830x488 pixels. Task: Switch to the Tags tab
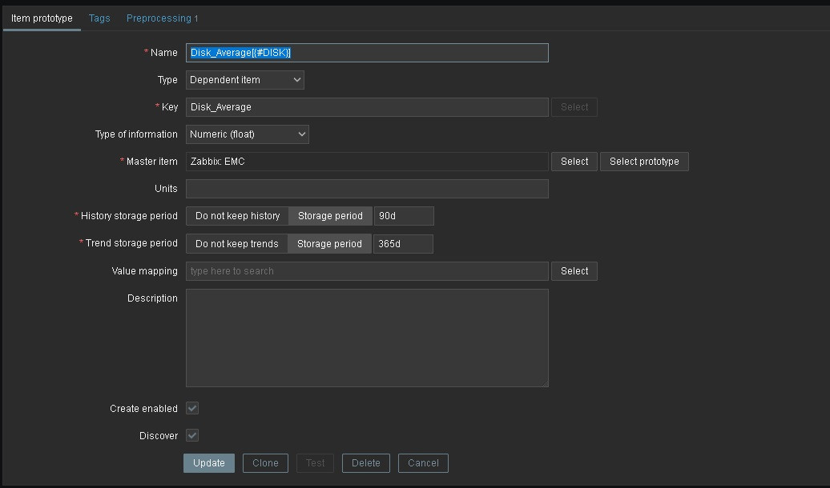(99, 18)
